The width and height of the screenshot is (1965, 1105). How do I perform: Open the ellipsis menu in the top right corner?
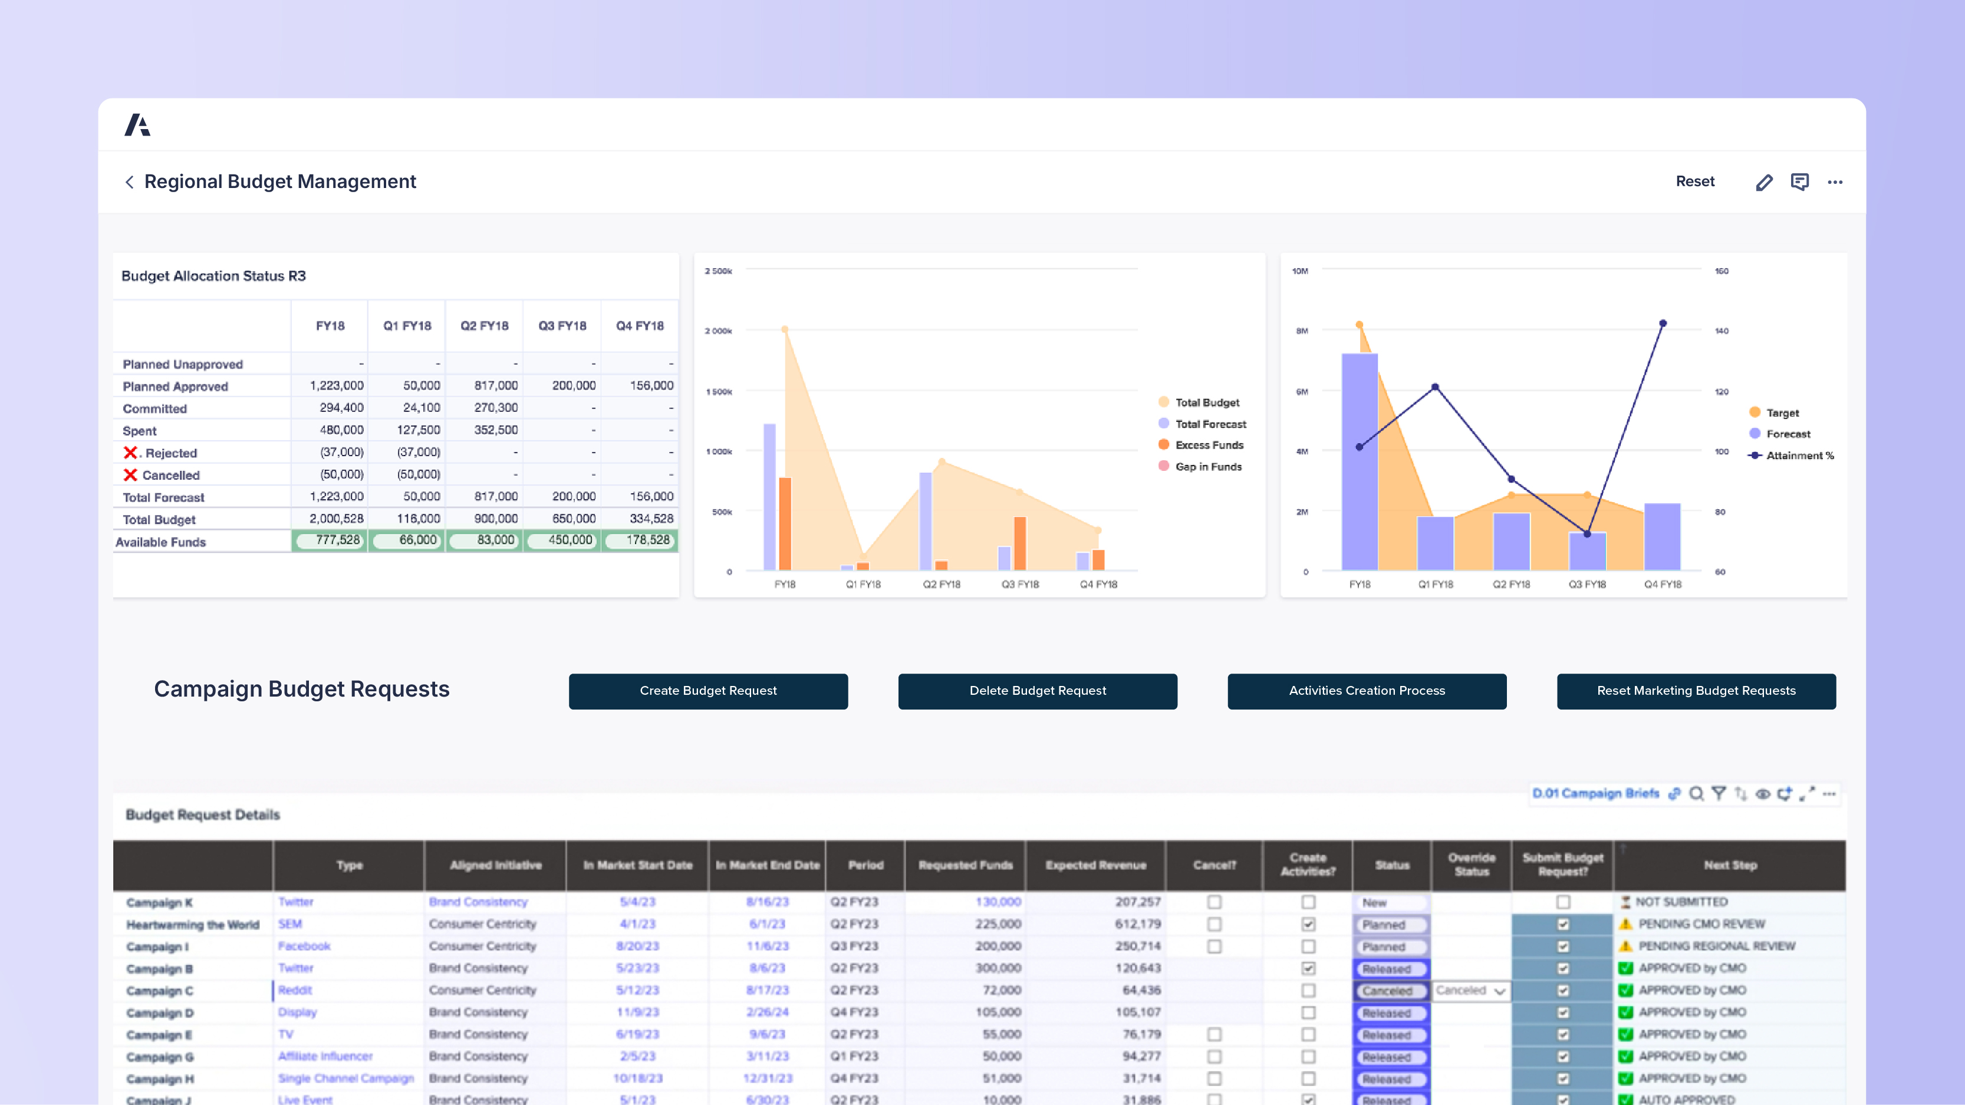pyautogui.click(x=1835, y=182)
